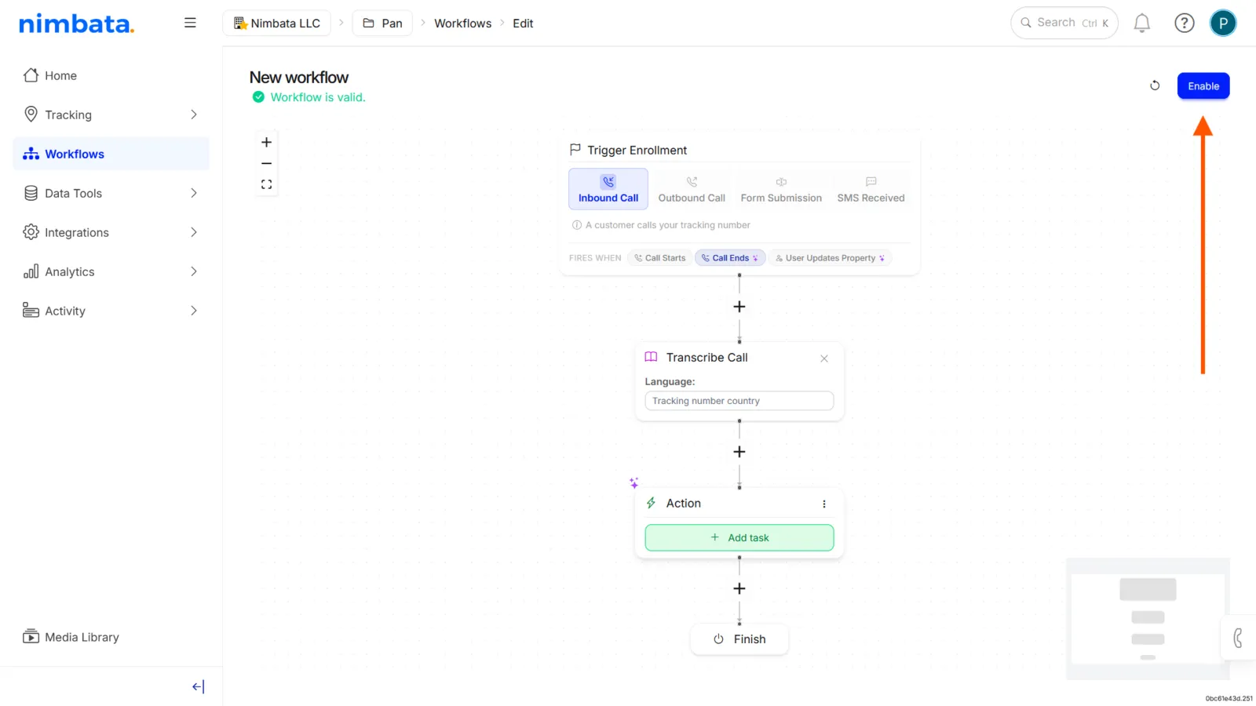Click the Finish power icon
Viewport: 1256px width, 706px height.
(x=718, y=639)
